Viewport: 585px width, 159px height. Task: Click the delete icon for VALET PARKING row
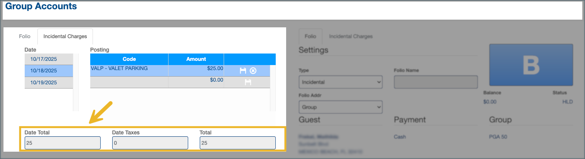[253, 70]
